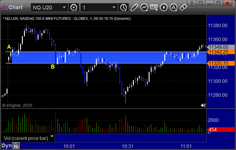Open the studies chart-line icon
The height and width of the screenshot is (150, 236).
click(144, 7)
